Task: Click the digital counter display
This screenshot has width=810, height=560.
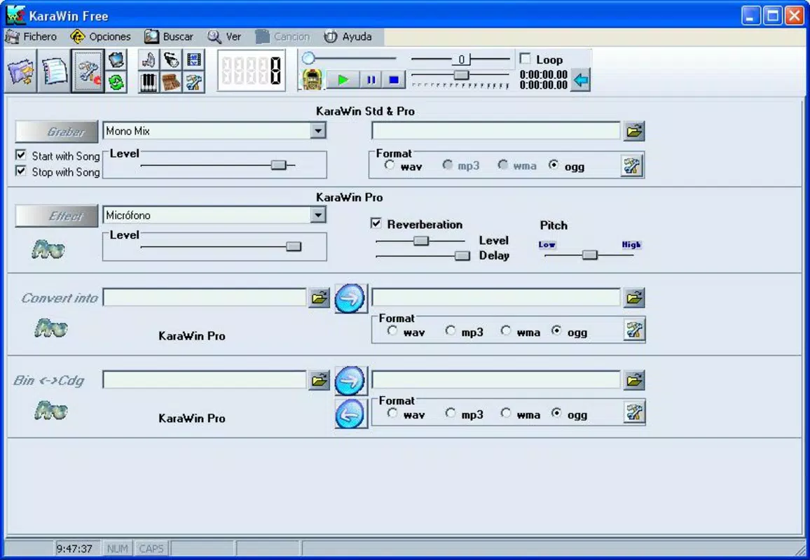Action: (x=251, y=71)
